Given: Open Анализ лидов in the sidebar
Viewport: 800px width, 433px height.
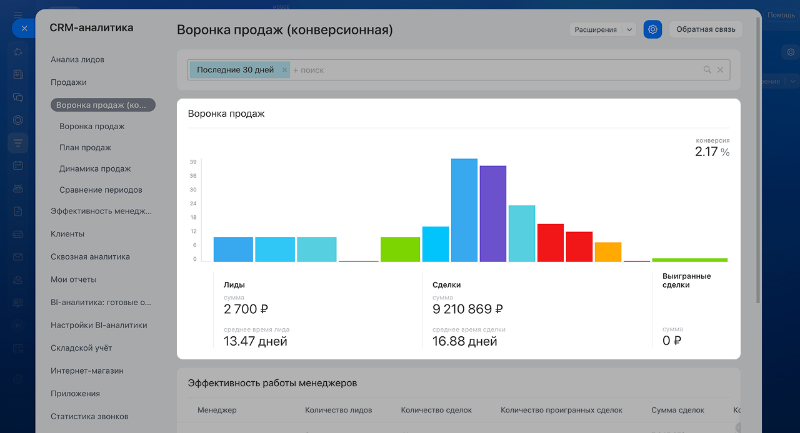Looking at the screenshot, I should point(77,60).
